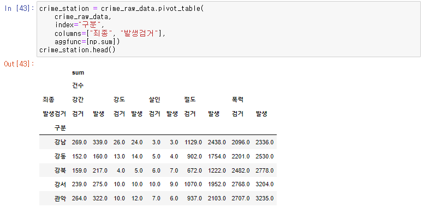Click the '폭력' crime type header
Image resolution: width=423 pixels, height=208 pixels.
click(237, 100)
